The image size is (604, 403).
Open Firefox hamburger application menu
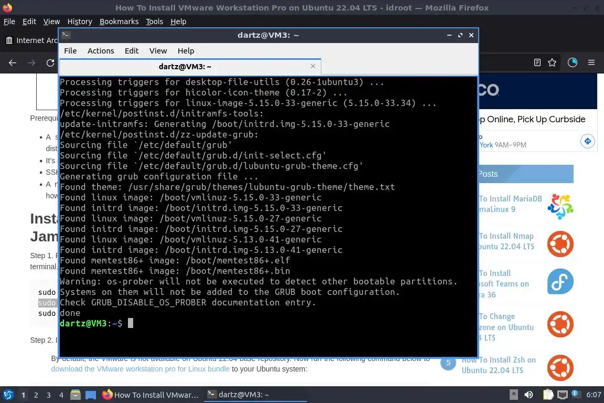pyautogui.click(x=591, y=62)
